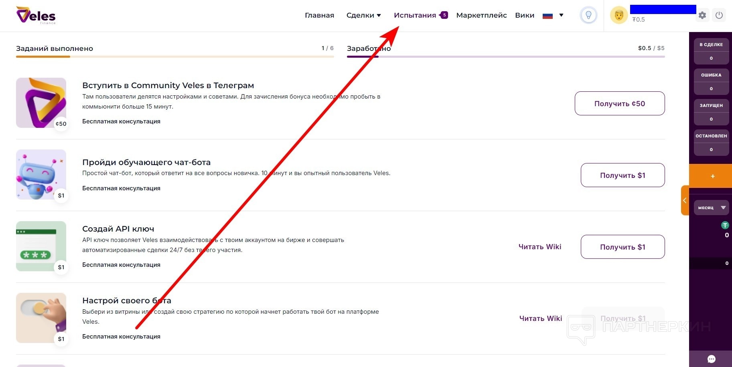
Task: Click Получить $1 for chat-bot task
Action: tap(623, 175)
